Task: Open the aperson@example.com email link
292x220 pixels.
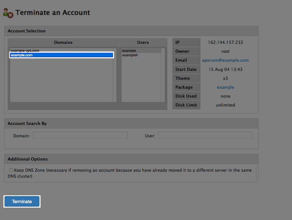Action: tap(225, 60)
